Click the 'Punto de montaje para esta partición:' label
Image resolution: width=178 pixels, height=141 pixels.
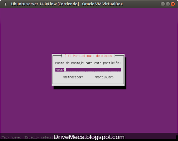tap(88, 63)
